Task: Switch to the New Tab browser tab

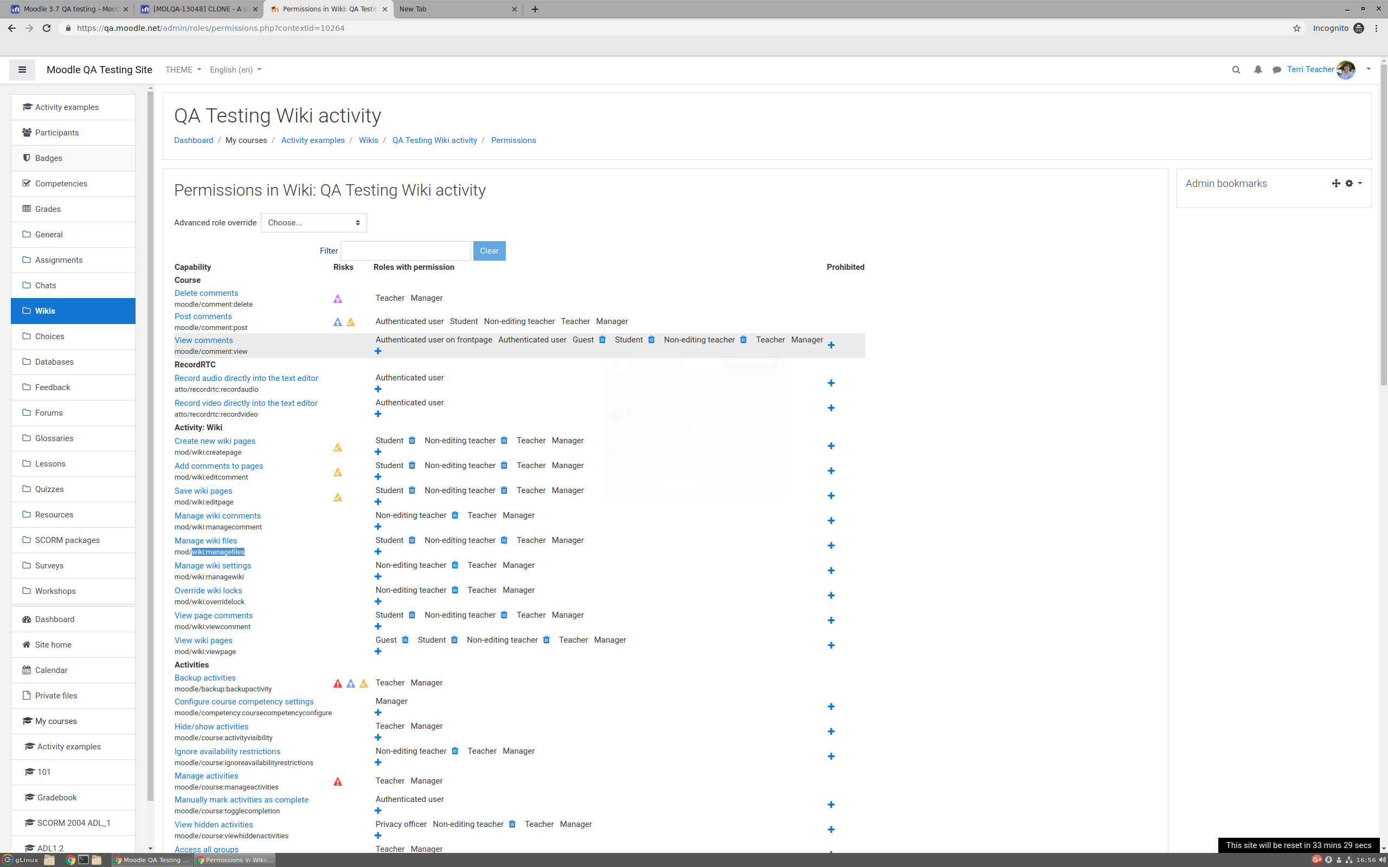Action: tap(457, 9)
